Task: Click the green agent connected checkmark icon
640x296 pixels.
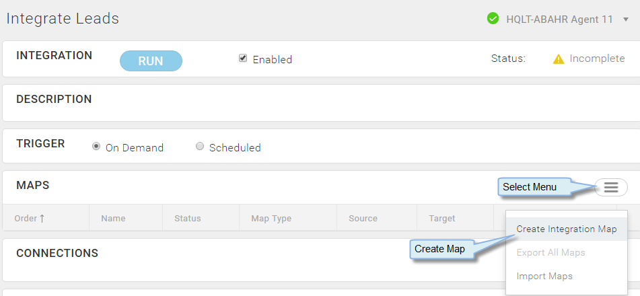Action: coord(493,19)
